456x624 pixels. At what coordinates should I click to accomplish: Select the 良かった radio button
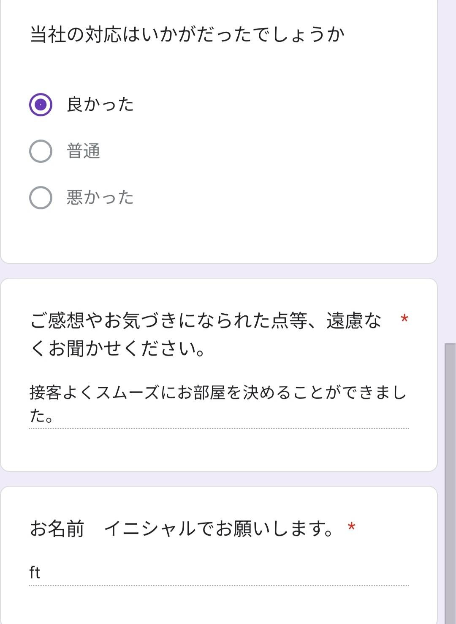(x=41, y=104)
